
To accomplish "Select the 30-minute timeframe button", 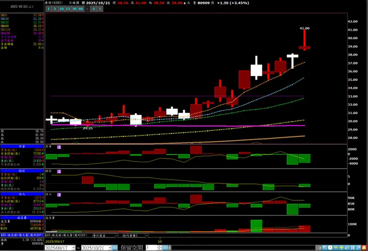I will [x=74, y=8].
